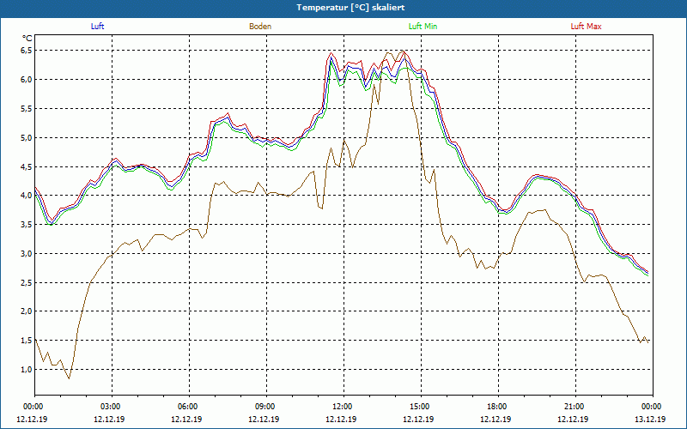687x429 pixels.
Task: Click the 13.12.19 date label
Action: (x=650, y=419)
